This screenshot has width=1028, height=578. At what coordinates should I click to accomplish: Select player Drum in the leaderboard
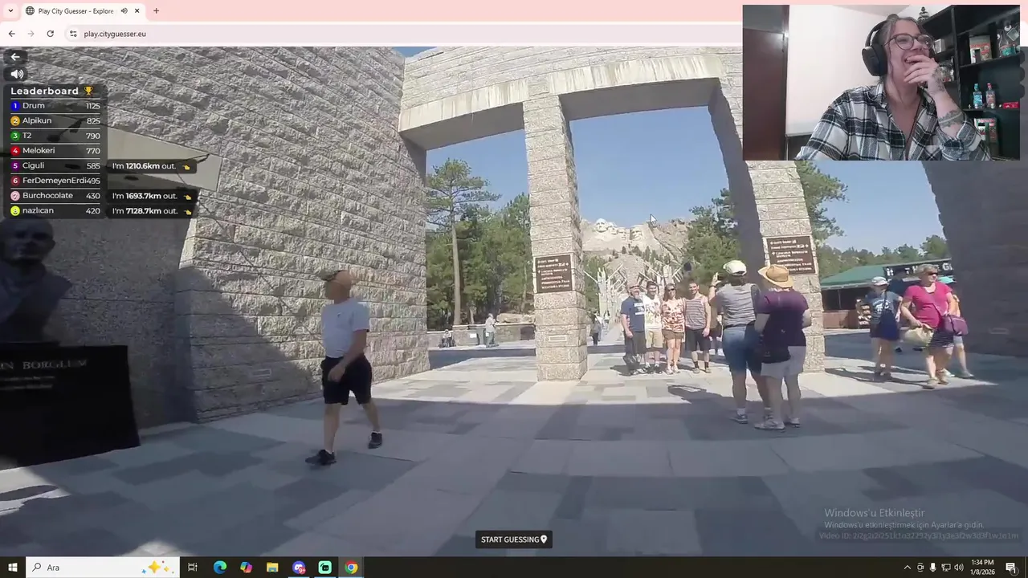click(x=55, y=106)
